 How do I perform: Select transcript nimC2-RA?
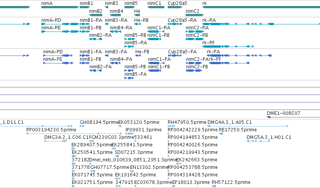point(197,28)
